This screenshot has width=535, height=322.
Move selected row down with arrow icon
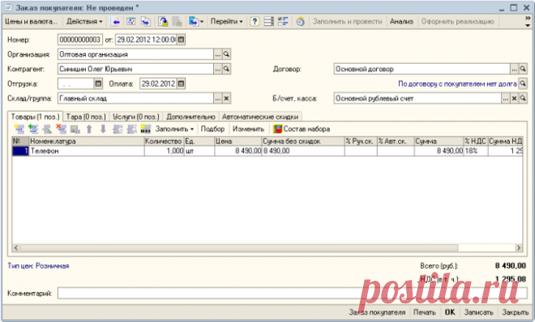[x=103, y=129]
